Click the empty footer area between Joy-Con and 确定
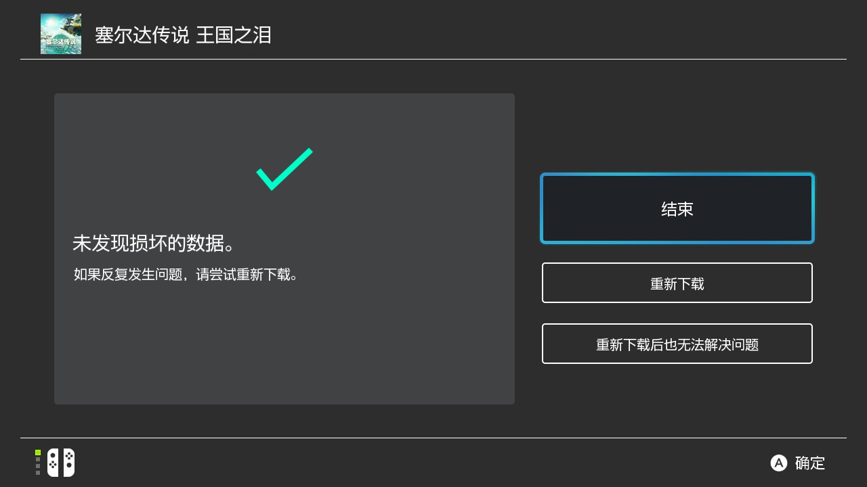The width and height of the screenshot is (867, 487). 420,463
